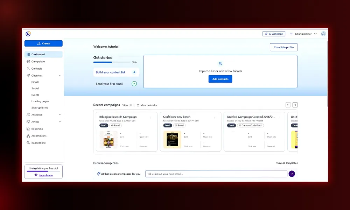Image resolution: width=350 pixels, height=210 pixels.
Task: Select Audience in the sidebar
Action: click(x=37, y=115)
